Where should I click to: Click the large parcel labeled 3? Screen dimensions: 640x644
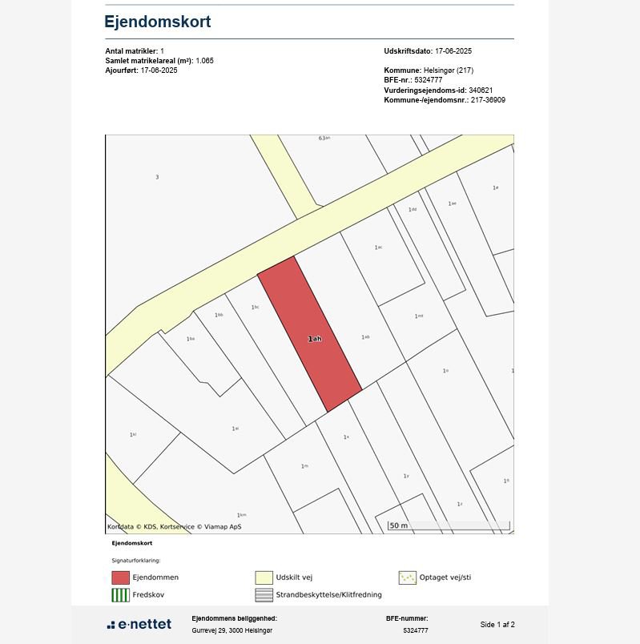pos(157,177)
